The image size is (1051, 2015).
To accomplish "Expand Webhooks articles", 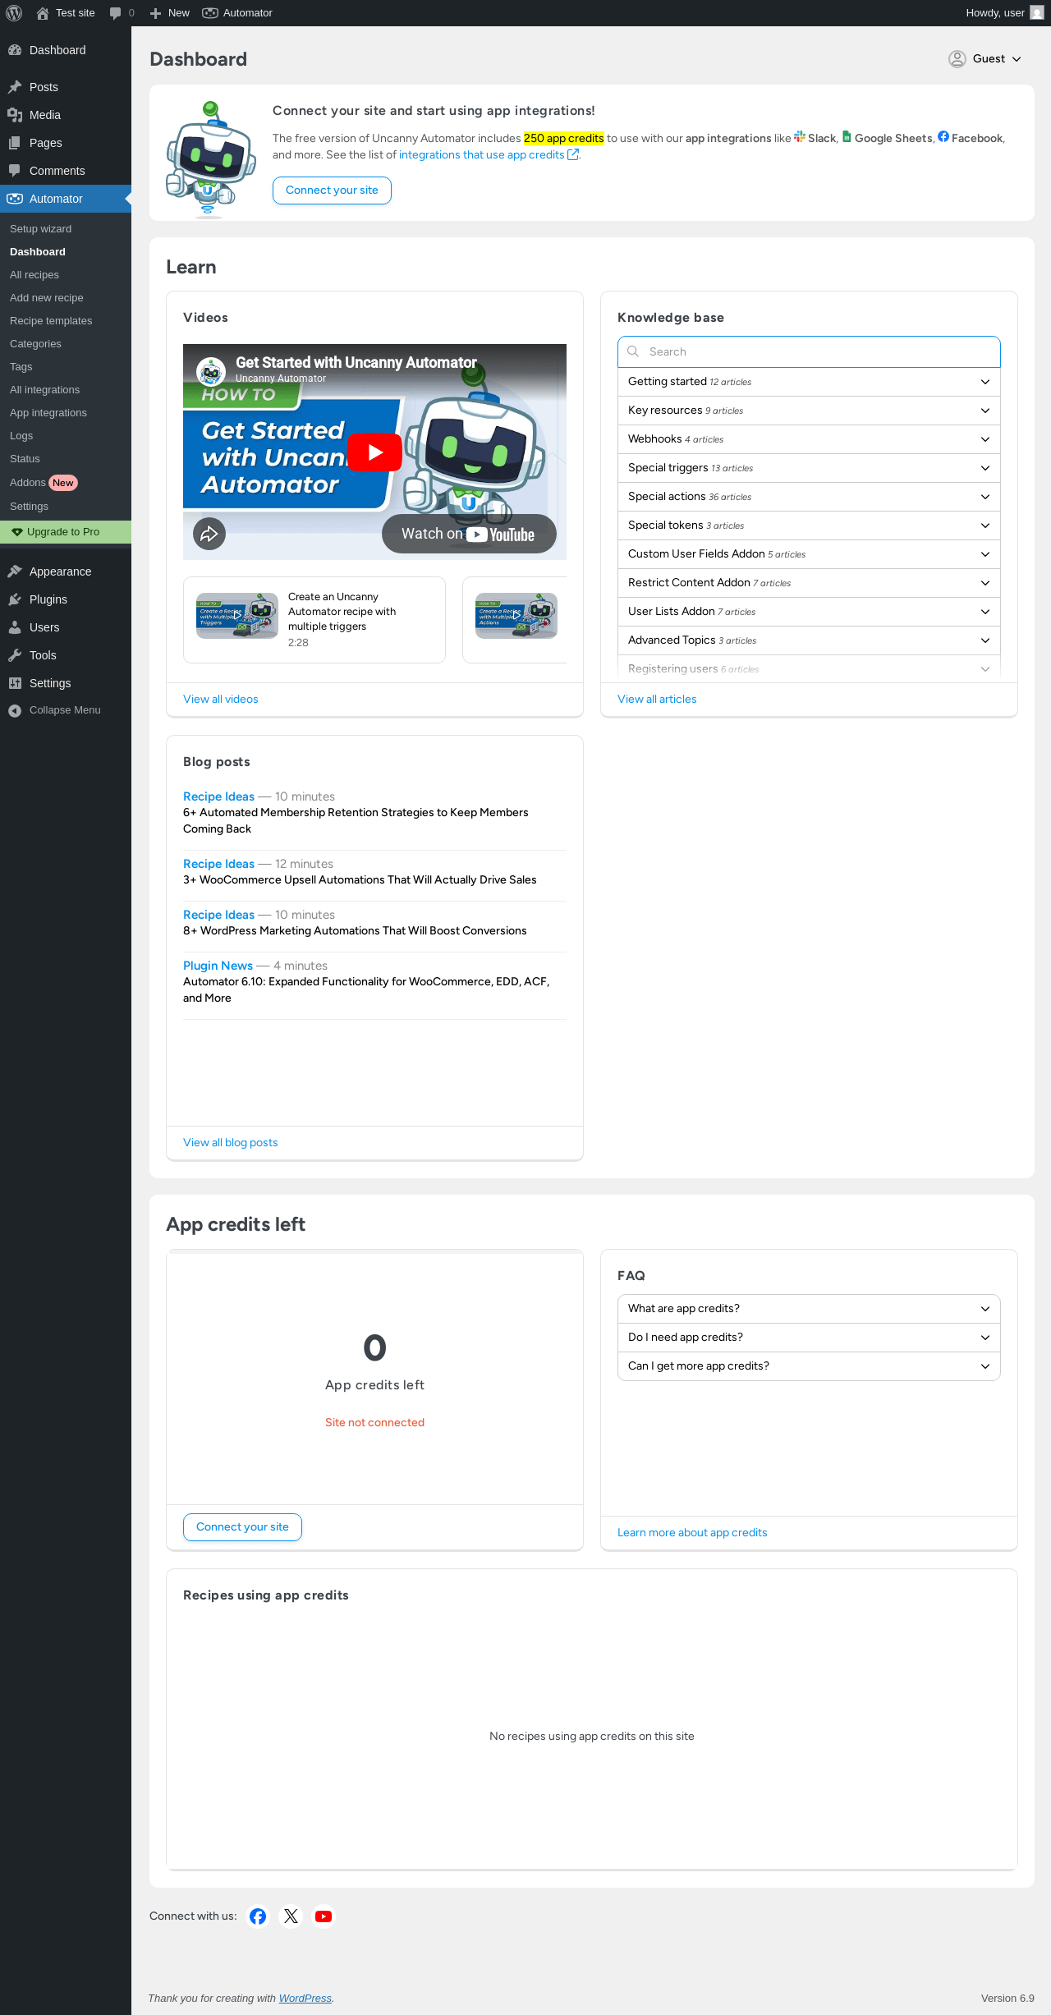I will point(809,439).
